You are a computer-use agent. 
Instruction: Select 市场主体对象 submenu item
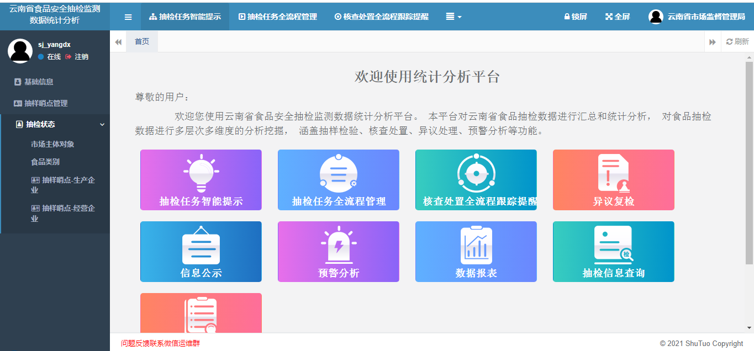pyautogui.click(x=52, y=144)
